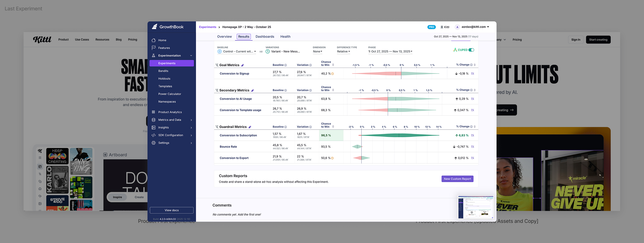Open the Dimension dropdown set to None
Image resolution: width=644 pixels, height=243 pixels.
pyautogui.click(x=318, y=52)
